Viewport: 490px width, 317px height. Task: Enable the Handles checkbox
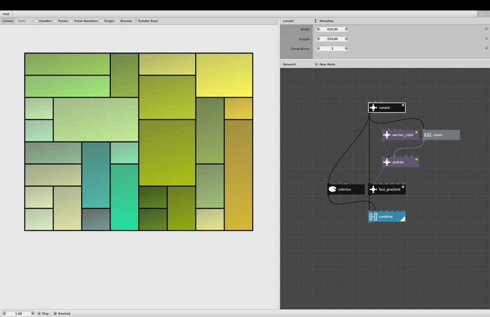pyautogui.click(x=36, y=21)
